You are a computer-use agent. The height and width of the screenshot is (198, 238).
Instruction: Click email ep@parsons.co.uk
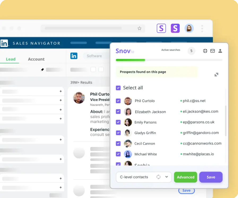(198, 122)
